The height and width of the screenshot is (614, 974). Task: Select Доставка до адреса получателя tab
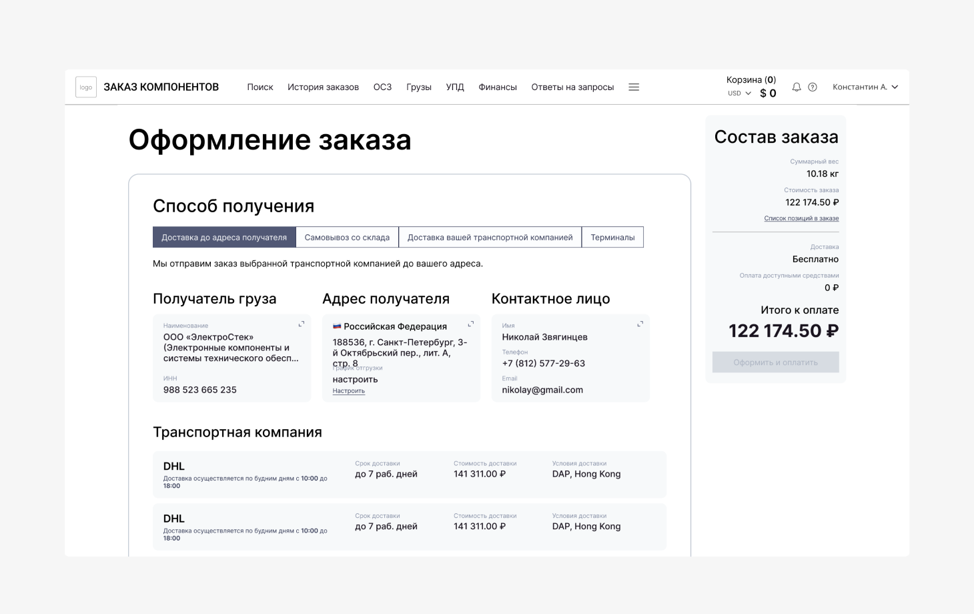(x=224, y=237)
